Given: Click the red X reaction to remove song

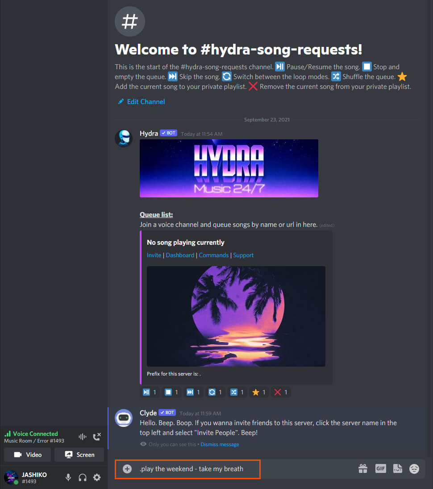Looking at the screenshot, I should point(281,393).
